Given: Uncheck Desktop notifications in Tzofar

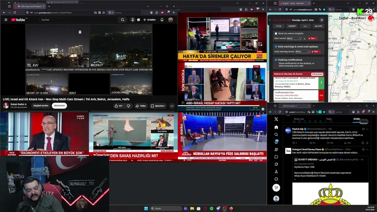Looking at the screenshot, I should coord(276,60).
